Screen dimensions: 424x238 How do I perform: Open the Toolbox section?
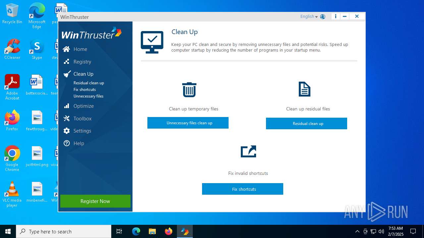point(82,118)
